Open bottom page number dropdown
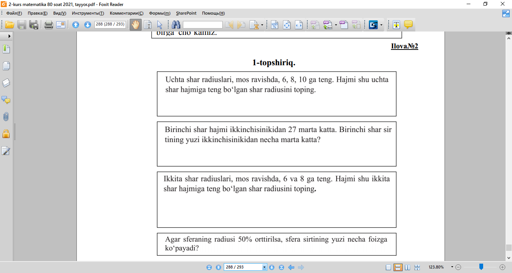The height and width of the screenshot is (273, 512). tap(265, 267)
